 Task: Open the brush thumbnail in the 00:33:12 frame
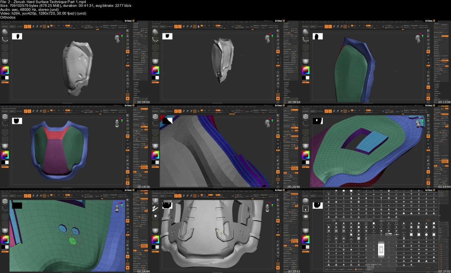(x=155, y=201)
